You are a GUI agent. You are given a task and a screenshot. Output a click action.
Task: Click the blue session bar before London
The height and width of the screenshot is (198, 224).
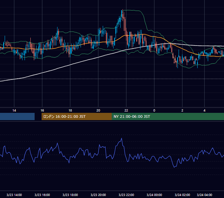17,116
